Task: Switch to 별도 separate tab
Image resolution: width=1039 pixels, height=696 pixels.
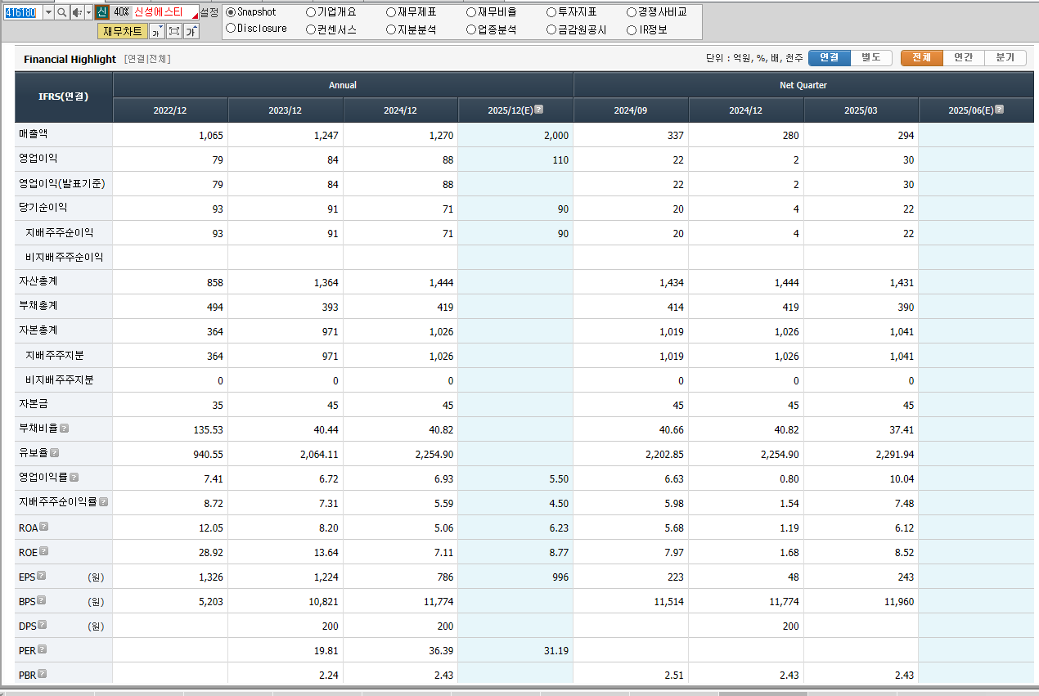Action: click(871, 58)
